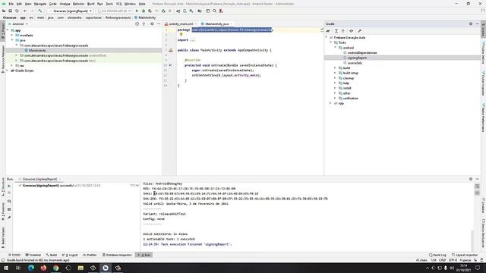Click the Search Everywhere magnifier icon
This screenshot has height=273, width=486.
click(214, 11)
